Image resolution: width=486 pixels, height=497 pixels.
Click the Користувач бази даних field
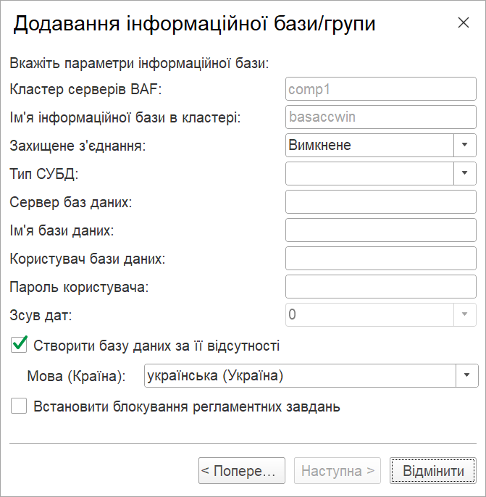coord(381,258)
